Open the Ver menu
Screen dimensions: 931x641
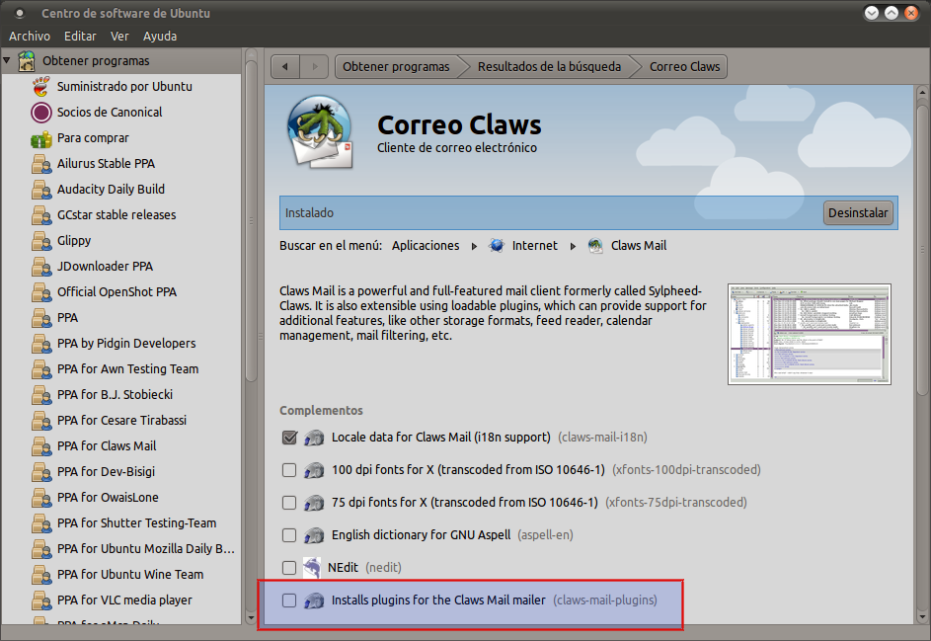(119, 37)
